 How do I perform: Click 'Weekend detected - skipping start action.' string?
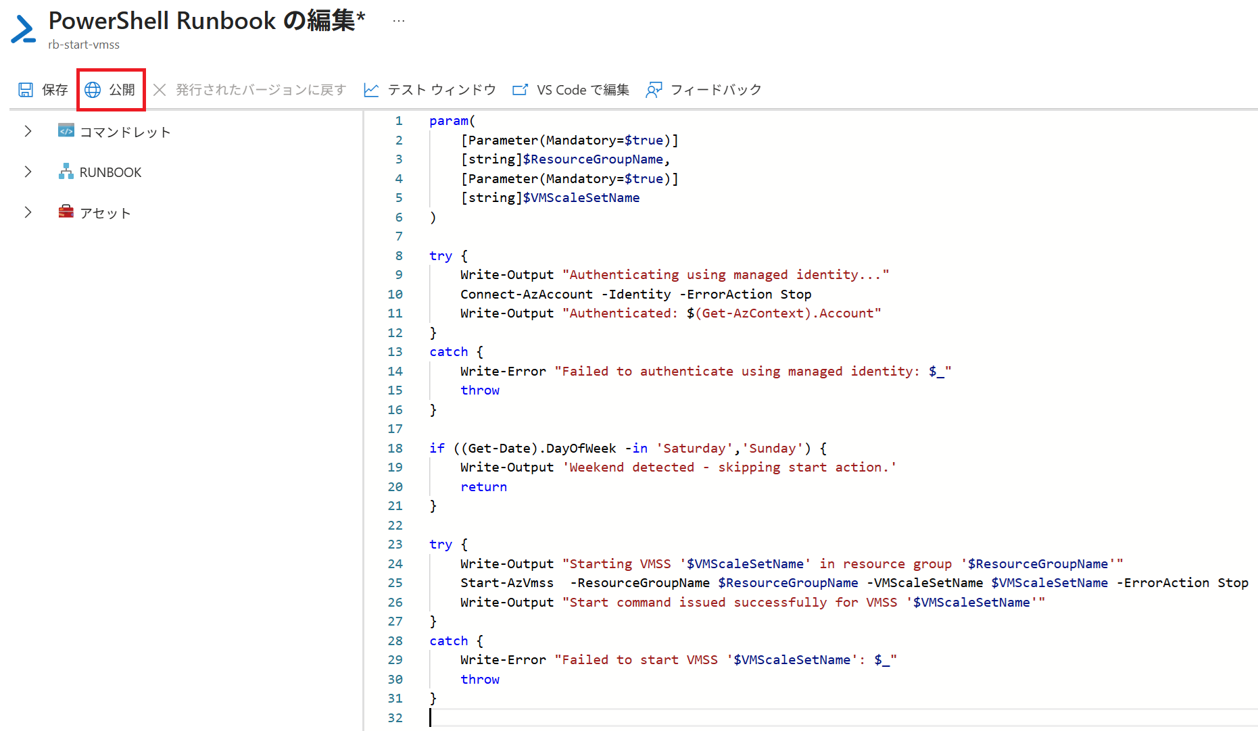click(x=729, y=468)
